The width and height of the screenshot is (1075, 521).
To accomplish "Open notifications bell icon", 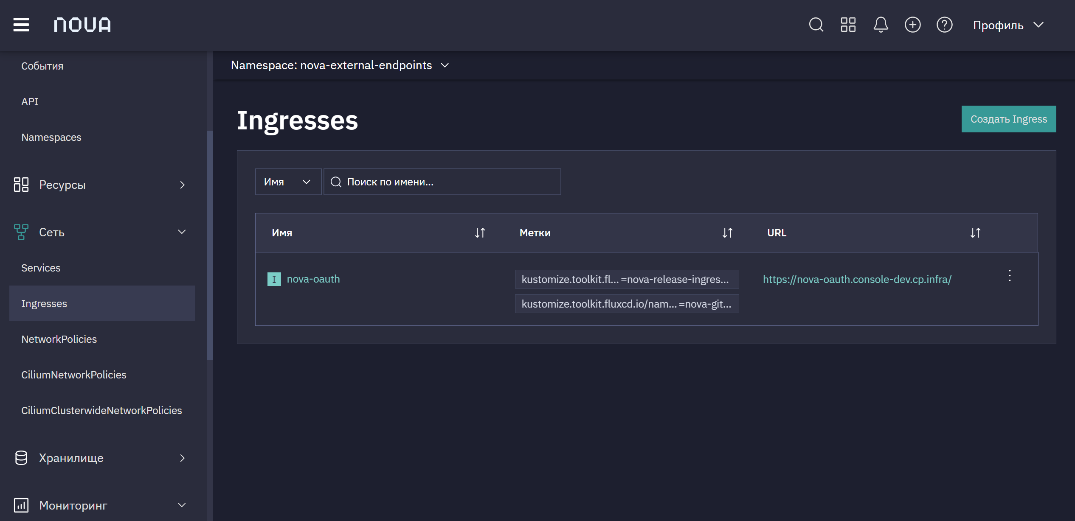I will point(881,25).
